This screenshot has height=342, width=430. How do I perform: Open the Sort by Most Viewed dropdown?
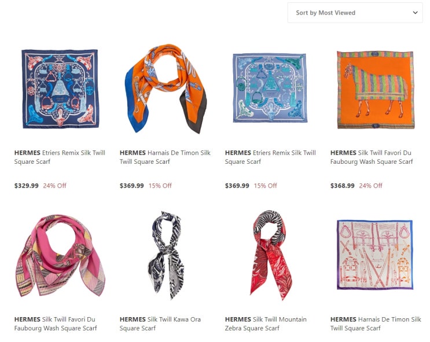coord(355,13)
